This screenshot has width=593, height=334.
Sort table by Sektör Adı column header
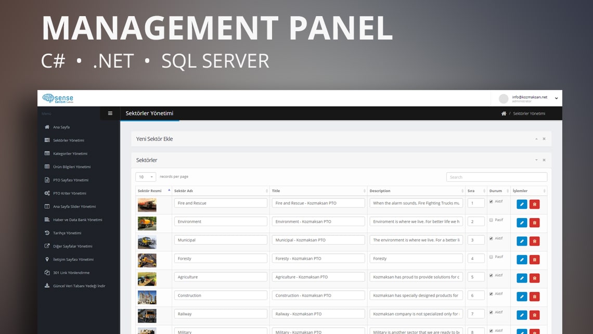click(220, 191)
